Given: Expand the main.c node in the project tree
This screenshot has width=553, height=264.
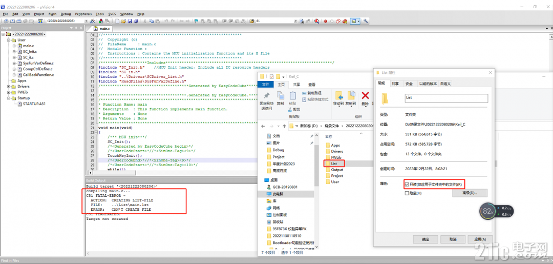Looking at the screenshot, I should coord(14,46).
